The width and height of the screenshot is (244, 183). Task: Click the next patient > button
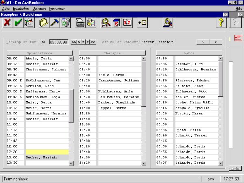[216, 42]
